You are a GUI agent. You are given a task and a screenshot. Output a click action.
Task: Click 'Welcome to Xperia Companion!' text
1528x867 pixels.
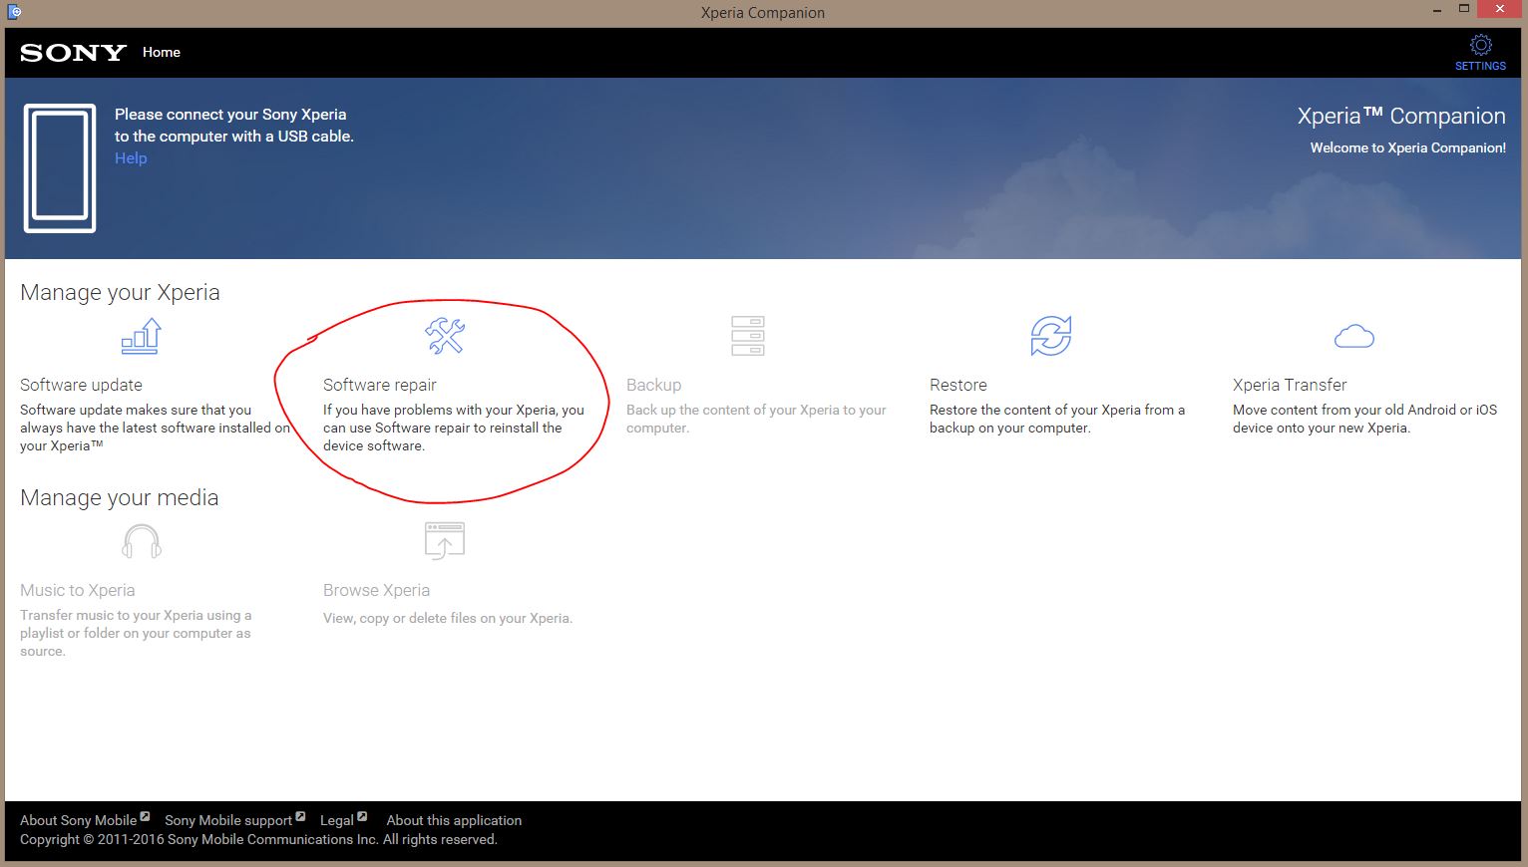click(1408, 147)
